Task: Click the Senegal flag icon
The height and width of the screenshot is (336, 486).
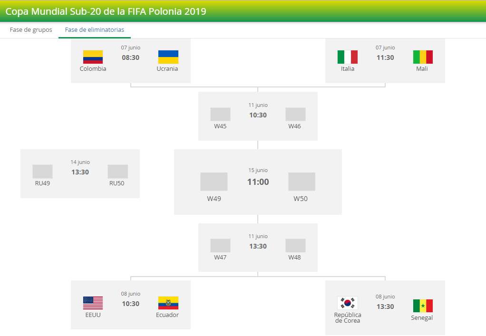Action: click(423, 306)
